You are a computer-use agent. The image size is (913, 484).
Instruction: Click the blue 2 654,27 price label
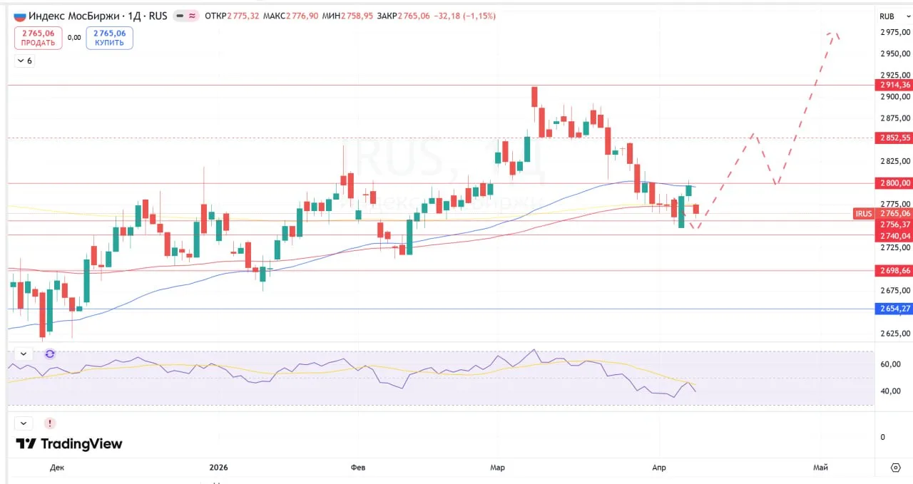pos(894,309)
